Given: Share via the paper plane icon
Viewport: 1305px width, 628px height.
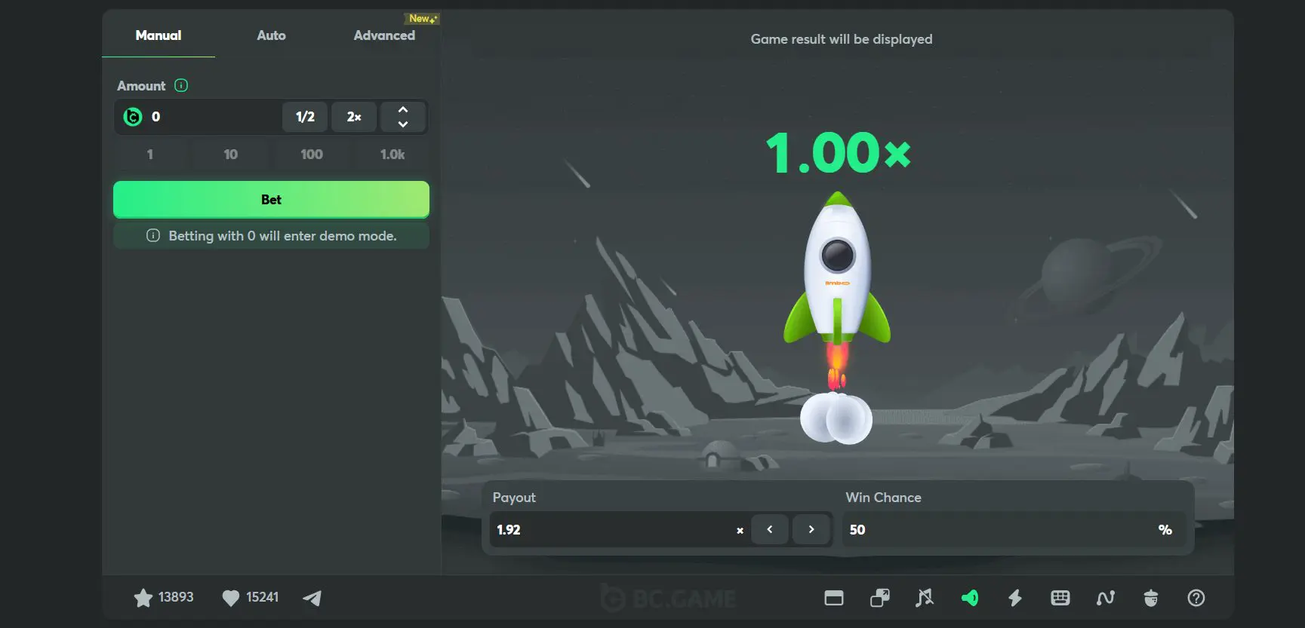Looking at the screenshot, I should [x=312, y=598].
